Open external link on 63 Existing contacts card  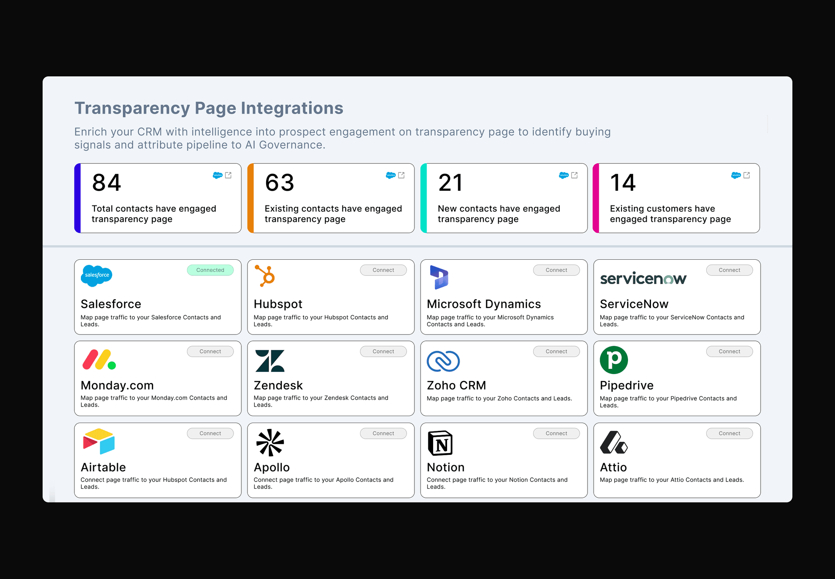(401, 175)
